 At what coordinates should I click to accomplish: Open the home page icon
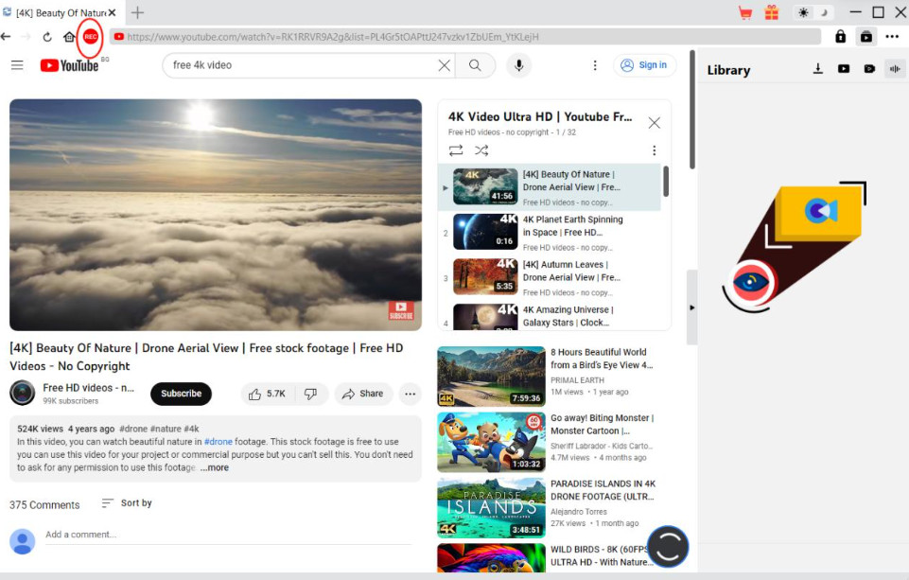[69, 37]
